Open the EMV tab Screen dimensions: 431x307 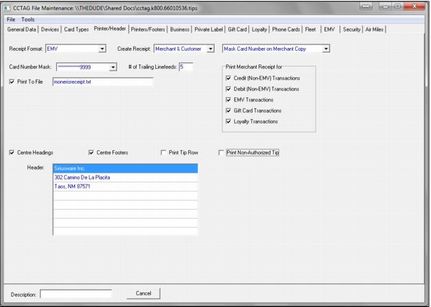pos(329,29)
